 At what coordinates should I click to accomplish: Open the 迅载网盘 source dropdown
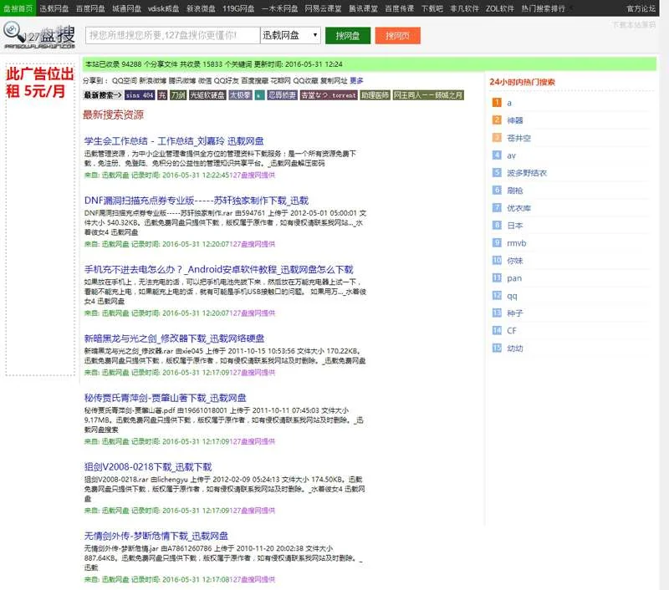pyautogui.click(x=289, y=35)
